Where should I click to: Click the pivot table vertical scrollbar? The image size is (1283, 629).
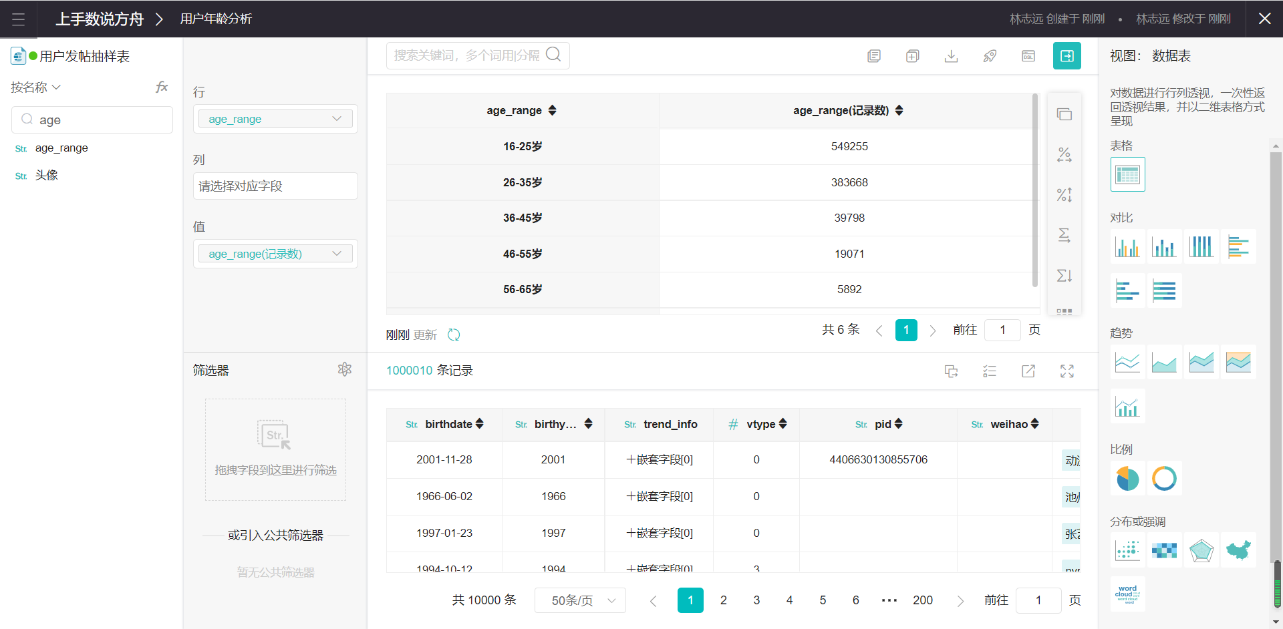tap(1035, 190)
